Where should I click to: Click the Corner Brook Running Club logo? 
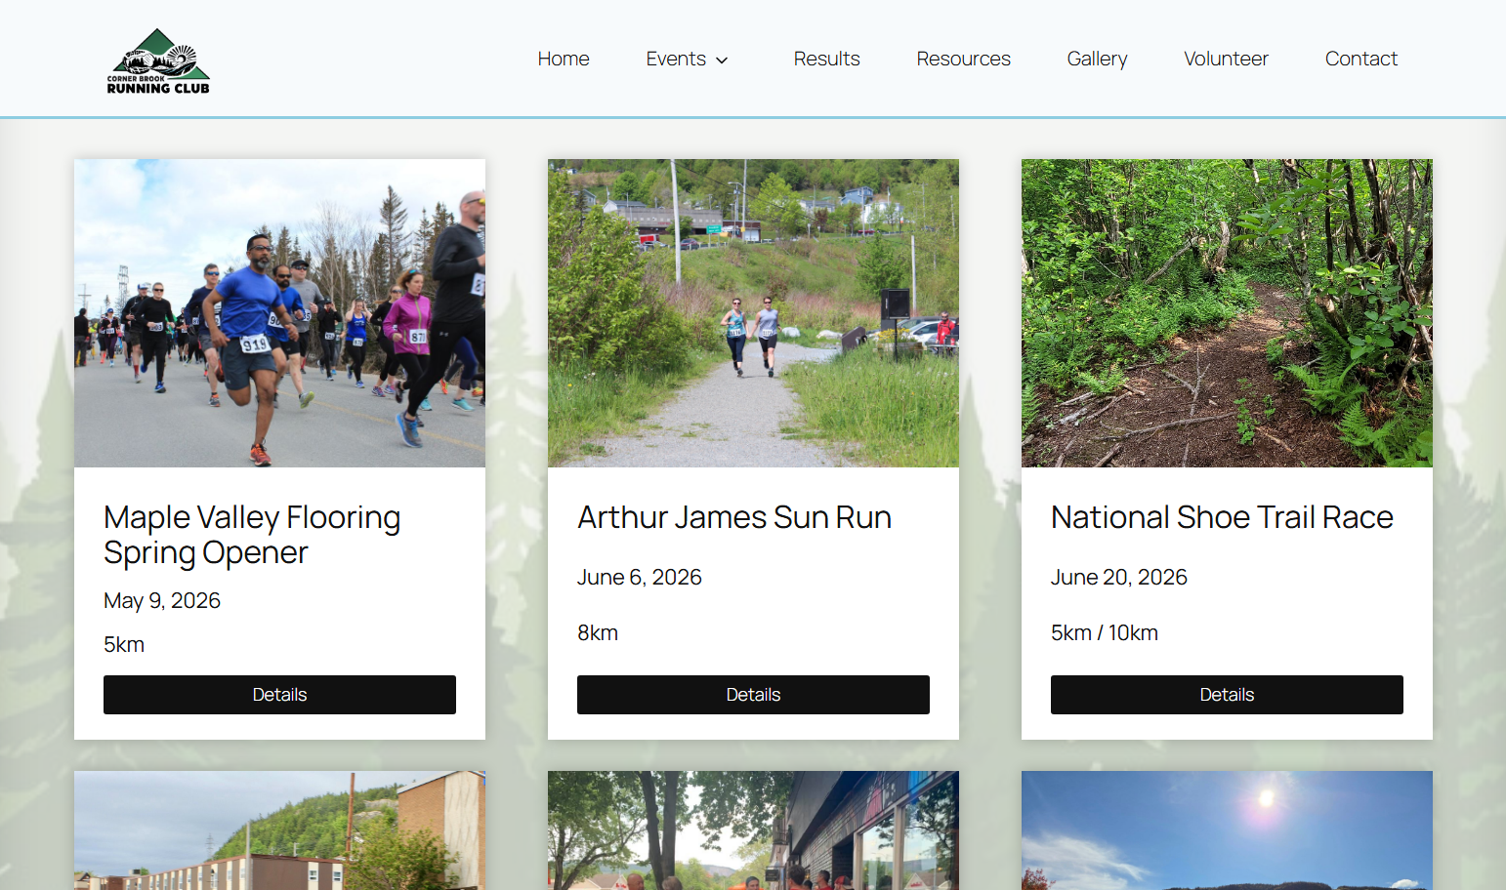(x=158, y=61)
